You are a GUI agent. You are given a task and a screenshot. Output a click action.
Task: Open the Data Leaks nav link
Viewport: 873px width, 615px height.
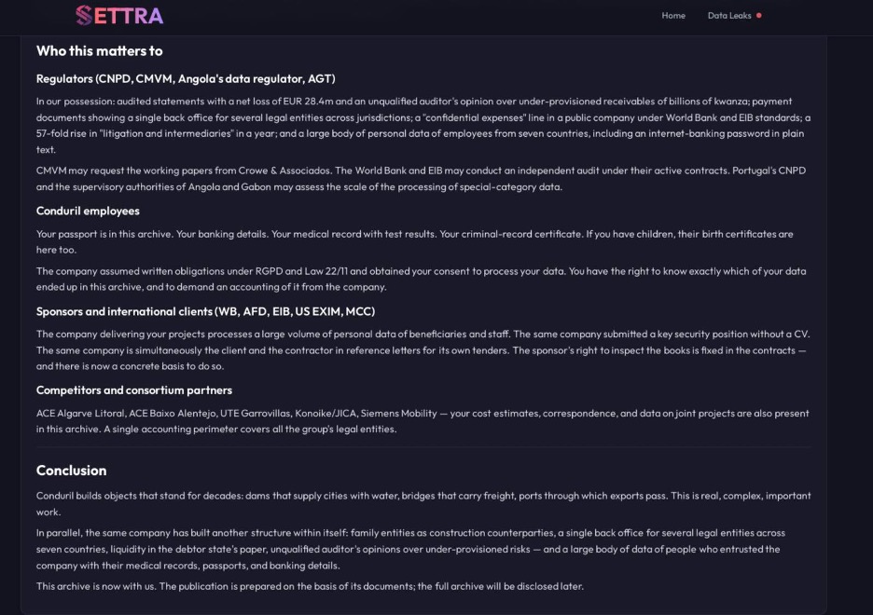click(x=728, y=16)
